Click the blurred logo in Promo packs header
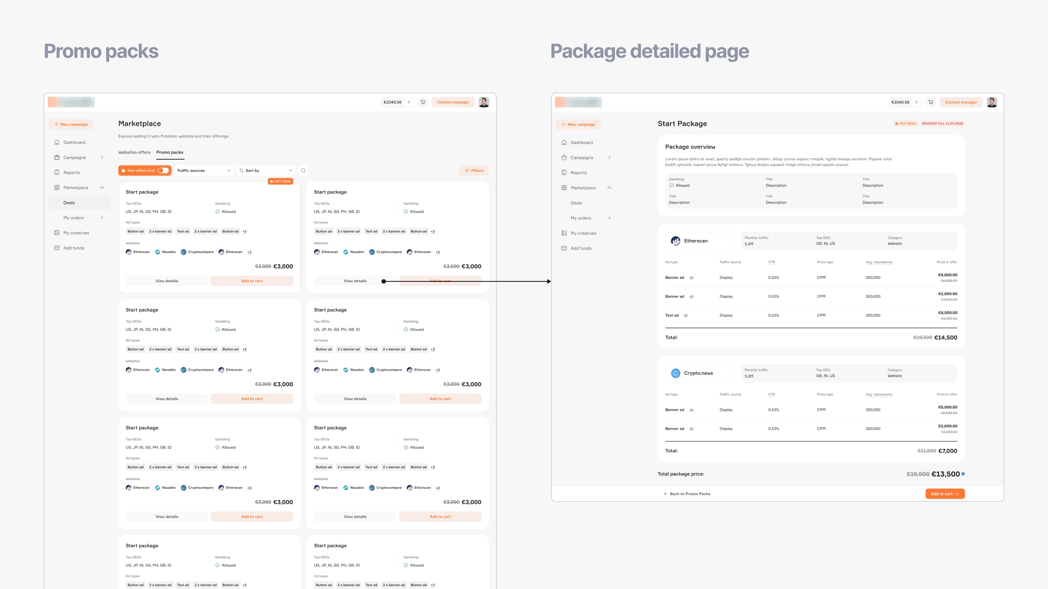Viewport: 1048px width, 589px height. [71, 102]
